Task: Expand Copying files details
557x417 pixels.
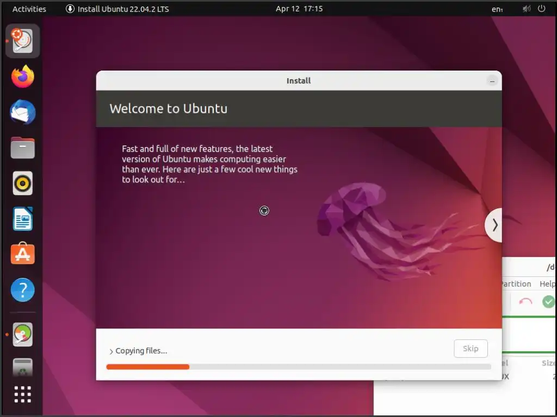Action: (x=138, y=351)
